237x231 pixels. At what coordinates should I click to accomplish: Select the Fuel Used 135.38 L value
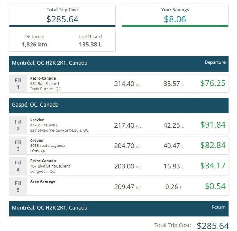coord(90,44)
